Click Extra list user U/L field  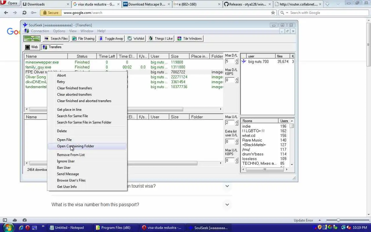pos(230,142)
